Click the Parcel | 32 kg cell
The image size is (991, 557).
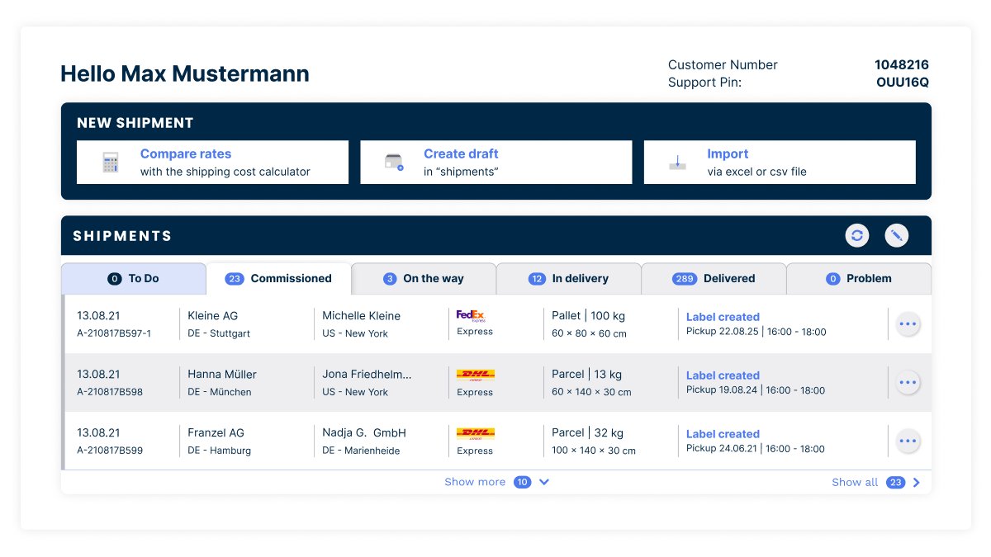(x=587, y=432)
